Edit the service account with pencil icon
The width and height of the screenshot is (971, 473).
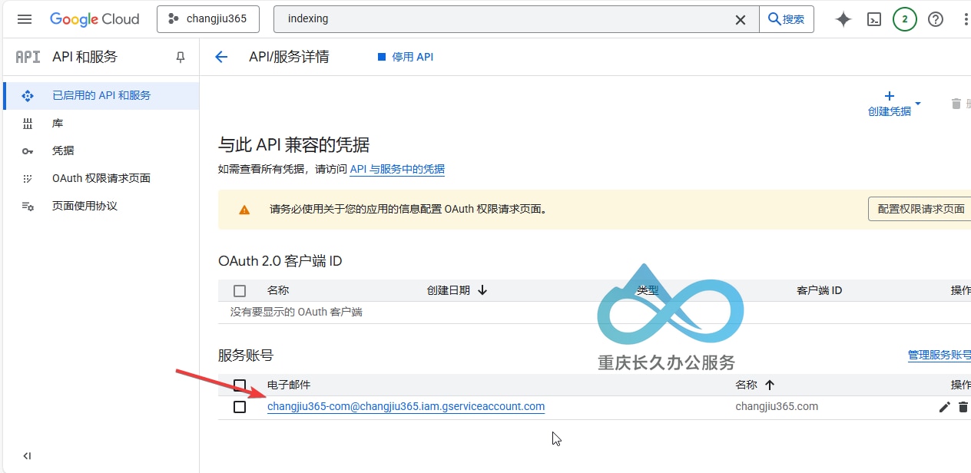945,407
